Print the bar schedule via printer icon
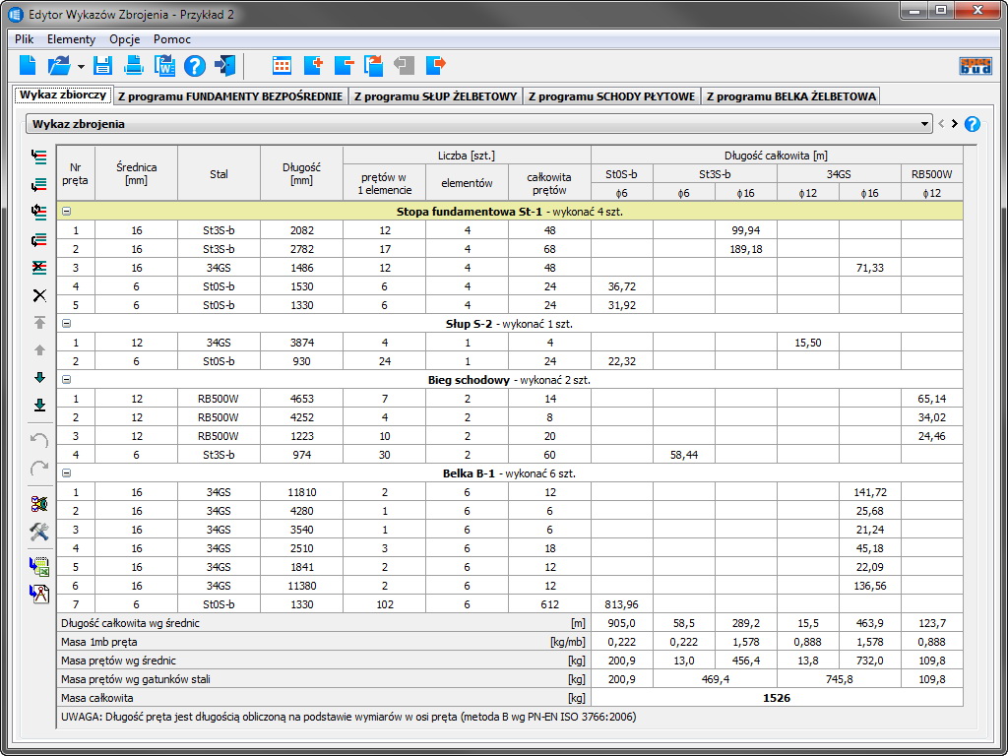Screen dimensions: 1008x756 [x=134, y=66]
